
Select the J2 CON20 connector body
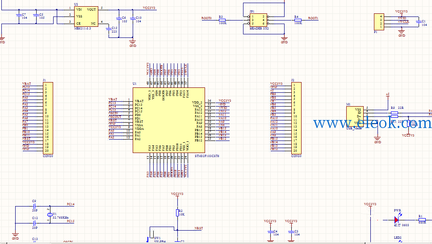(297, 118)
